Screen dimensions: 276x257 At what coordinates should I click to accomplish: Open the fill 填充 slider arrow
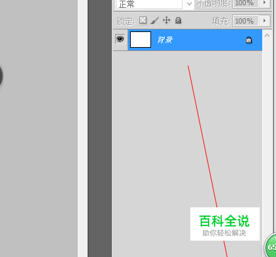click(264, 21)
